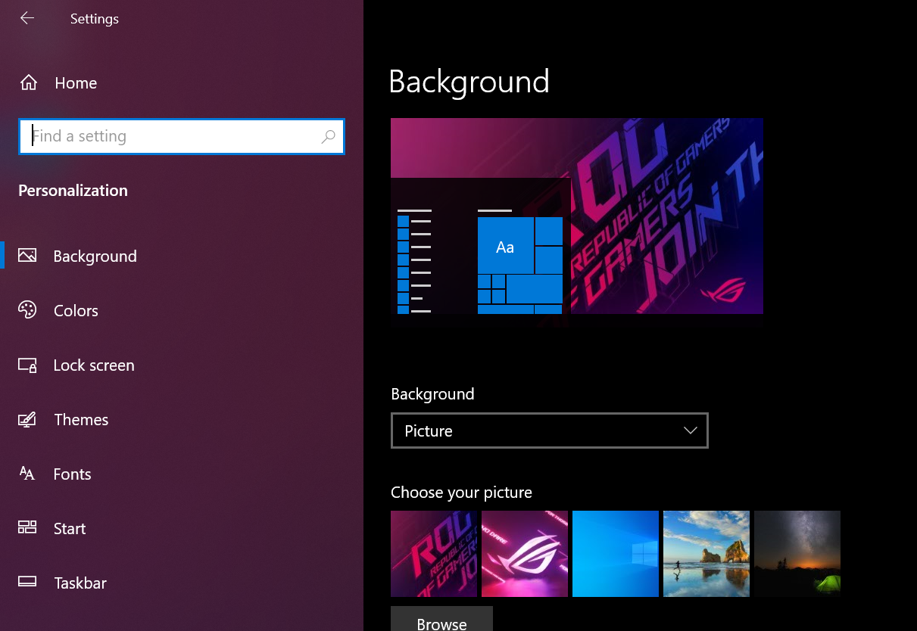Select the night sky tent wallpaper
This screenshot has height=631, width=917.
coord(797,554)
